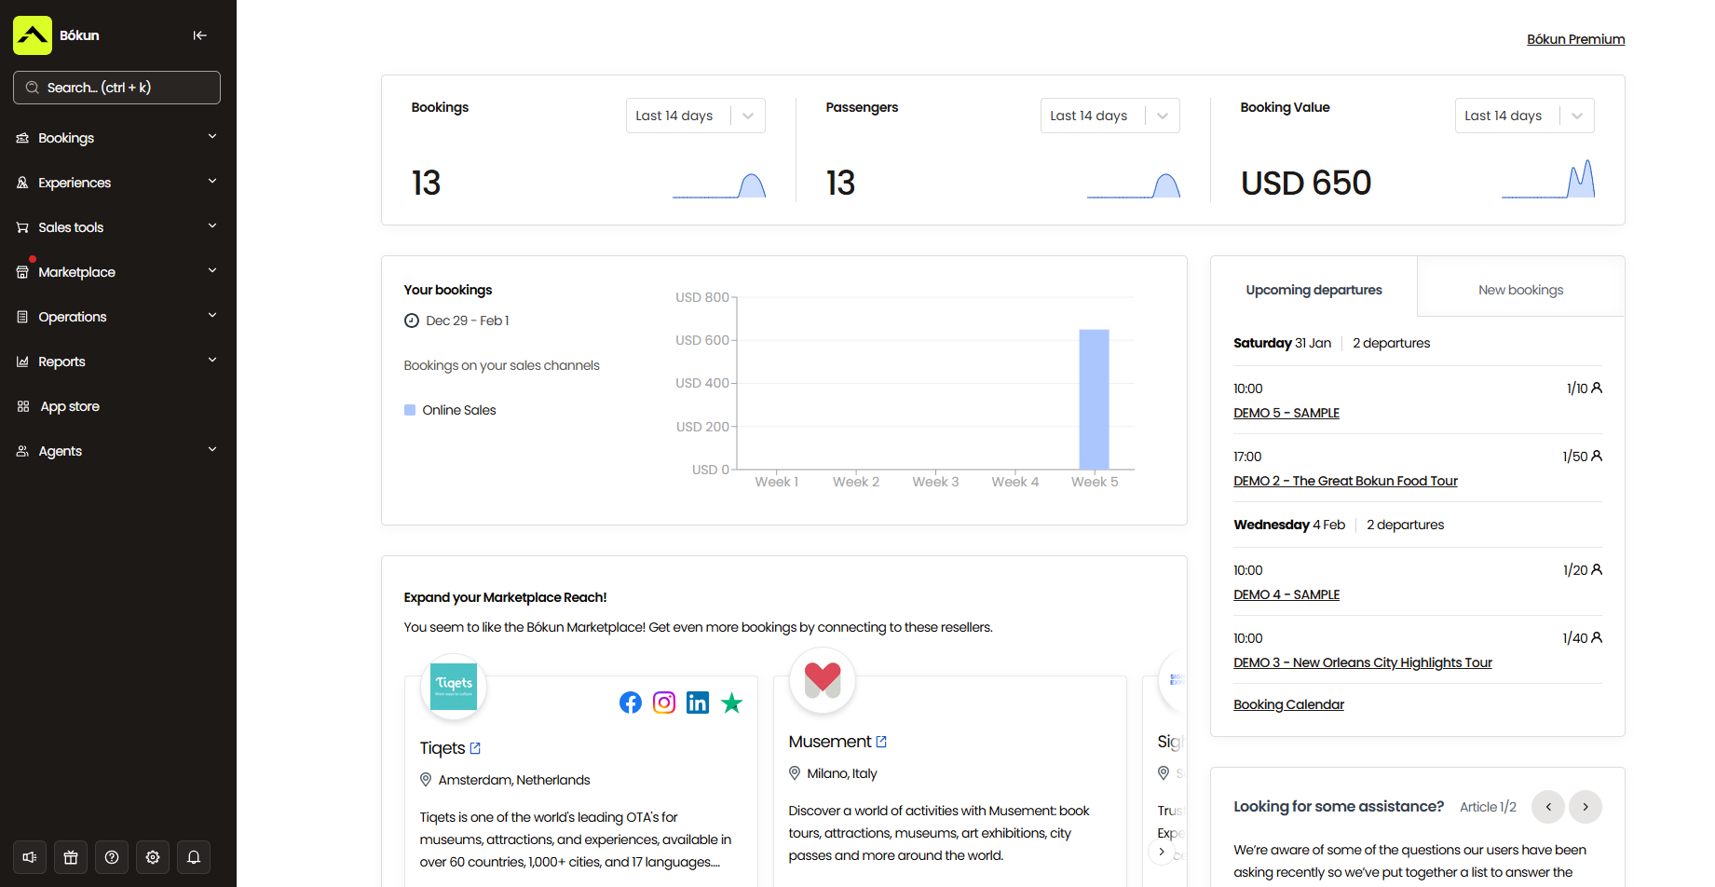The image size is (1715, 887).
Task: Open the gift/rewards icon at bottom
Action: [x=70, y=856]
